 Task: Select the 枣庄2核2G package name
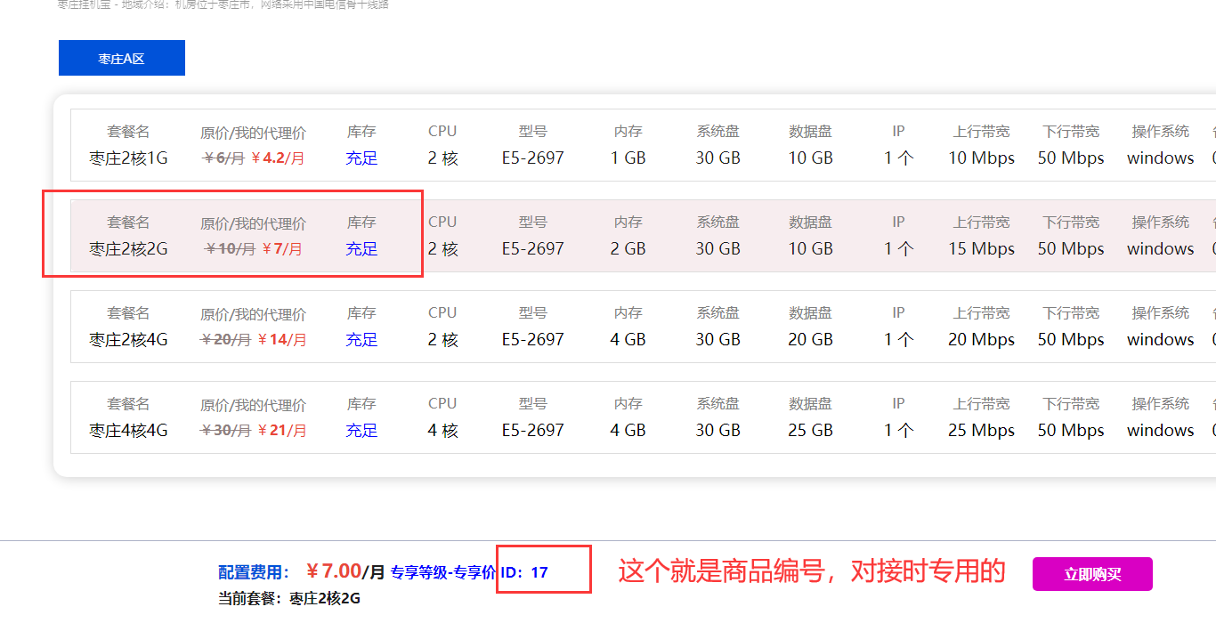(128, 249)
